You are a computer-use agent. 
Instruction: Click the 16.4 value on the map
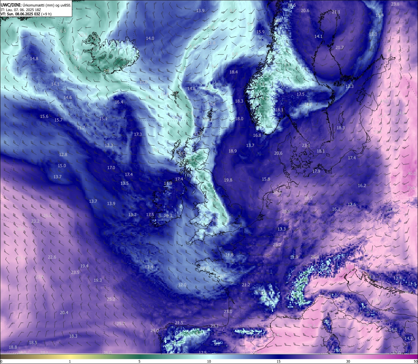[x=119, y=102]
